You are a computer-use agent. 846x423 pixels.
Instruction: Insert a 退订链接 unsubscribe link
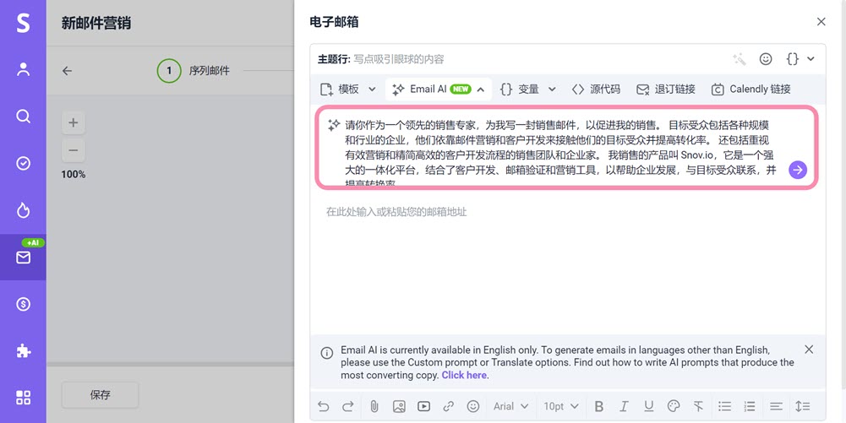[666, 89]
